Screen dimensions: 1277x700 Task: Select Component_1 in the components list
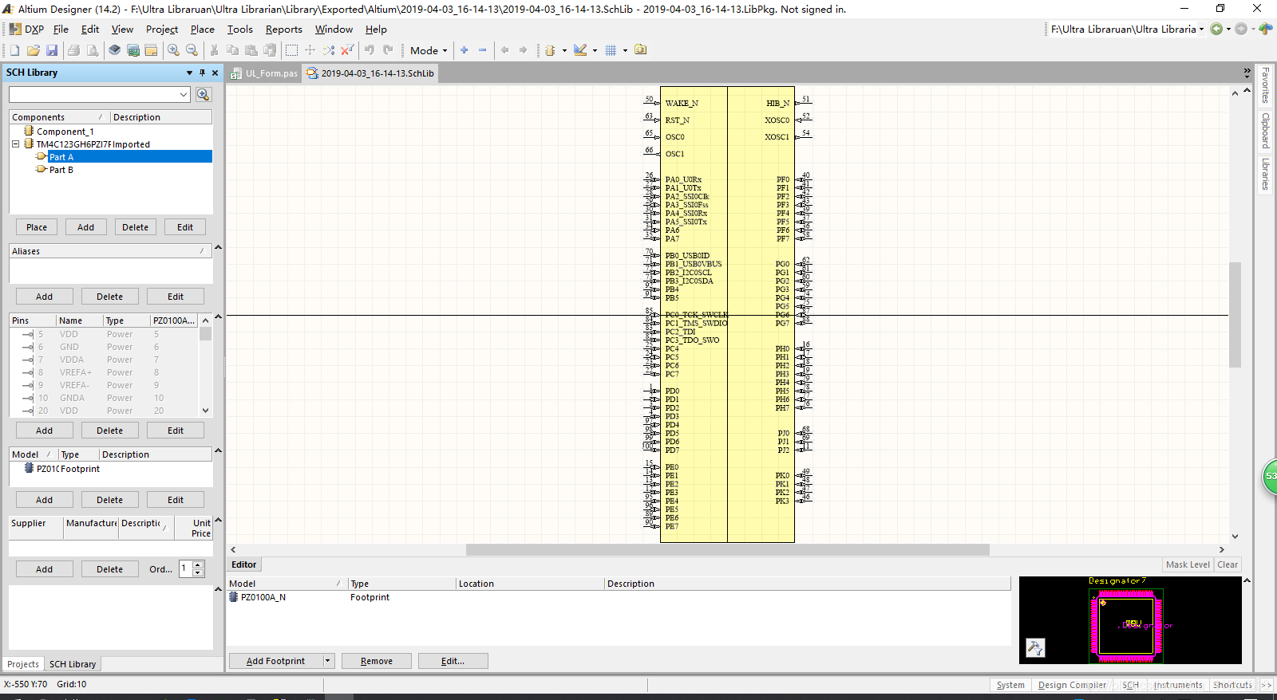[x=65, y=132]
